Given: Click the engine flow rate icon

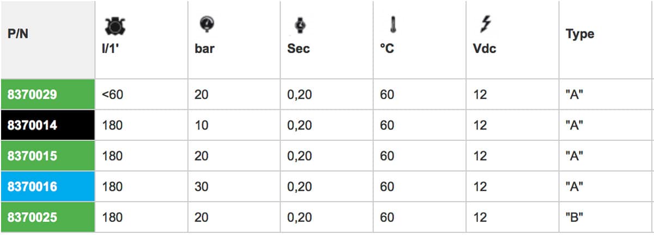Looking at the screenshot, I should click(x=114, y=26).
